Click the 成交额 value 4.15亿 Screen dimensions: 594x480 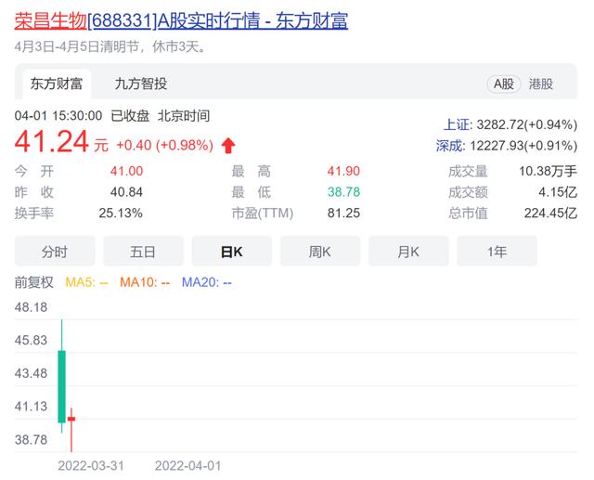[x=558, y=192]
